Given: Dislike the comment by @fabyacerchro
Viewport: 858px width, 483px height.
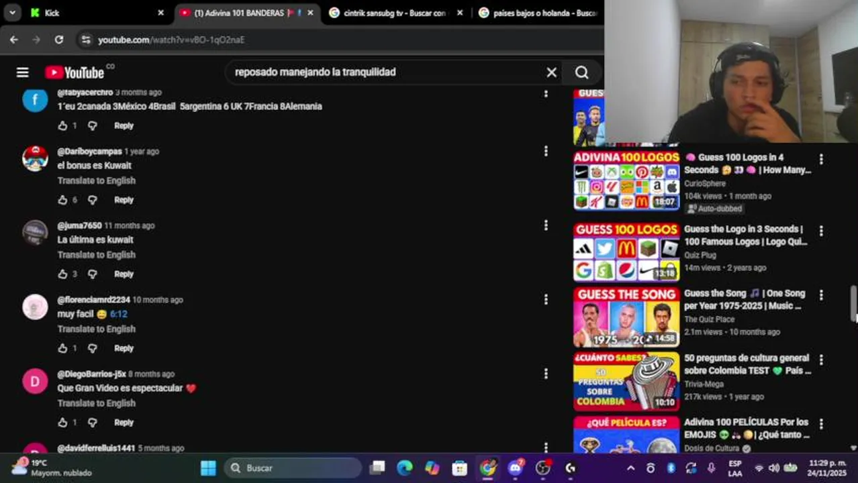Looking at the screenshot, I should pos(93,125).
